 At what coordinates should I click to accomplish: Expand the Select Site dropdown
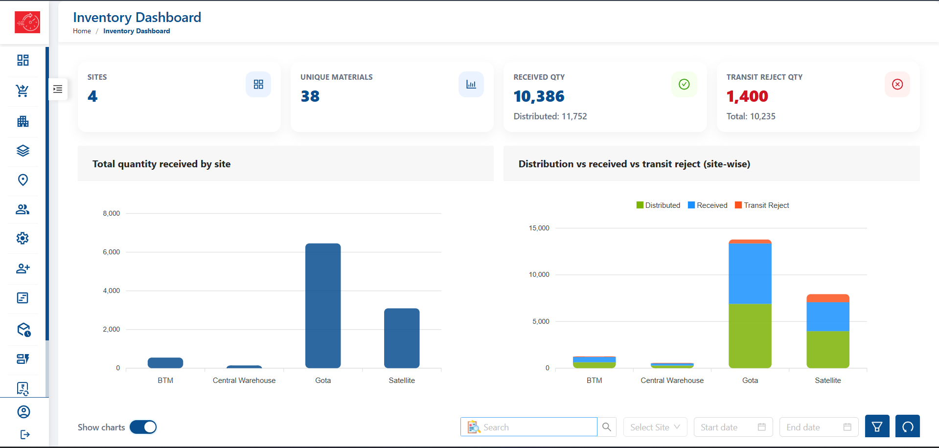[x=655, y=427]
